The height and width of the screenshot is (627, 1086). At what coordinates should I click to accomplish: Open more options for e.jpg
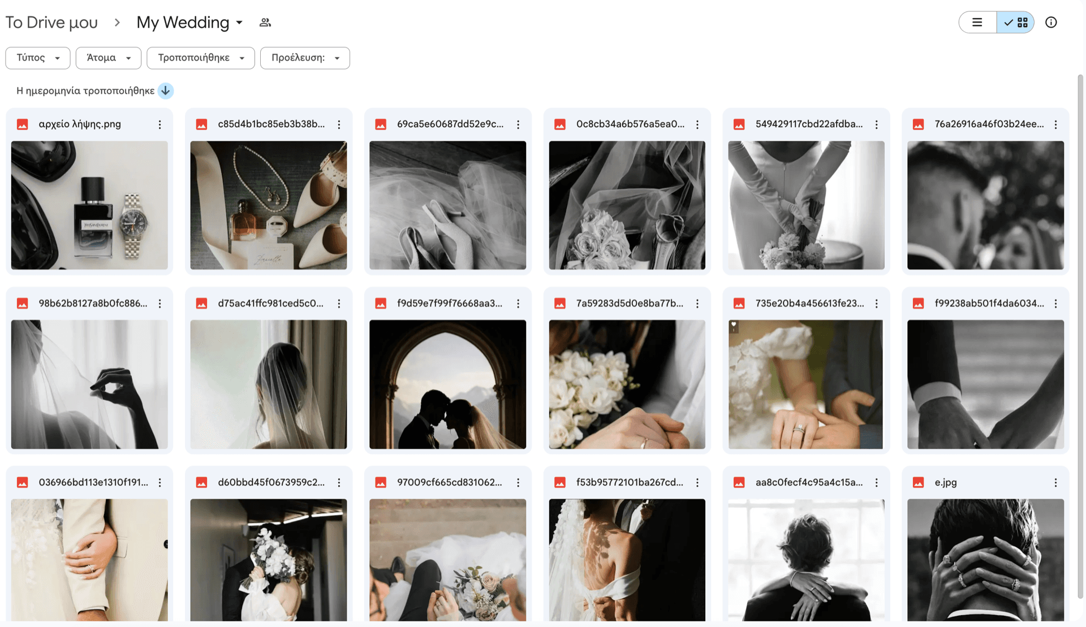1056,482
